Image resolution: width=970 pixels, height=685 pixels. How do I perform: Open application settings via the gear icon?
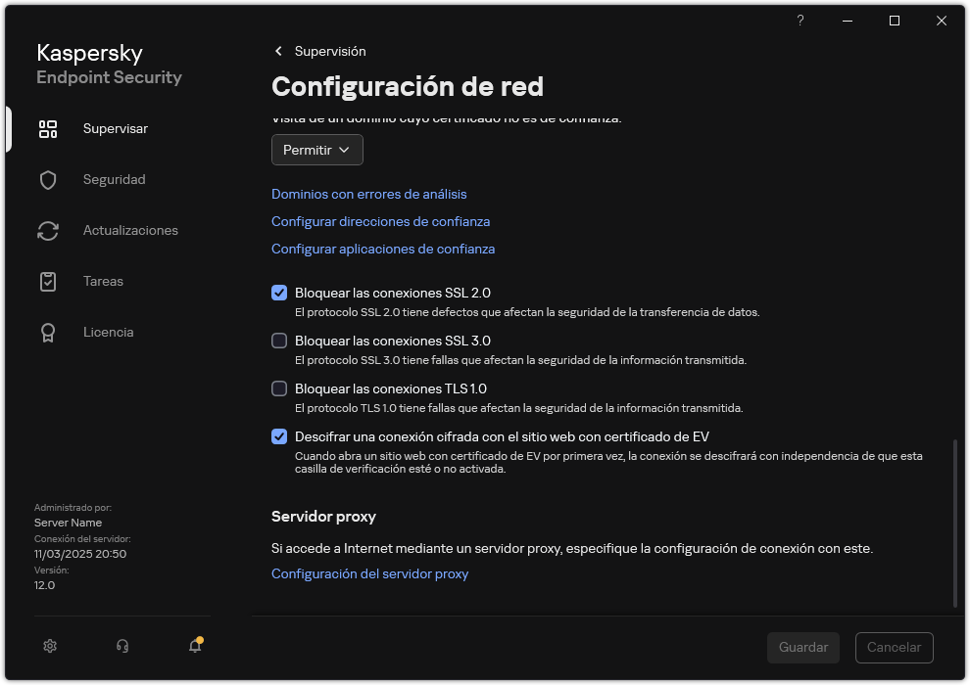49,646
